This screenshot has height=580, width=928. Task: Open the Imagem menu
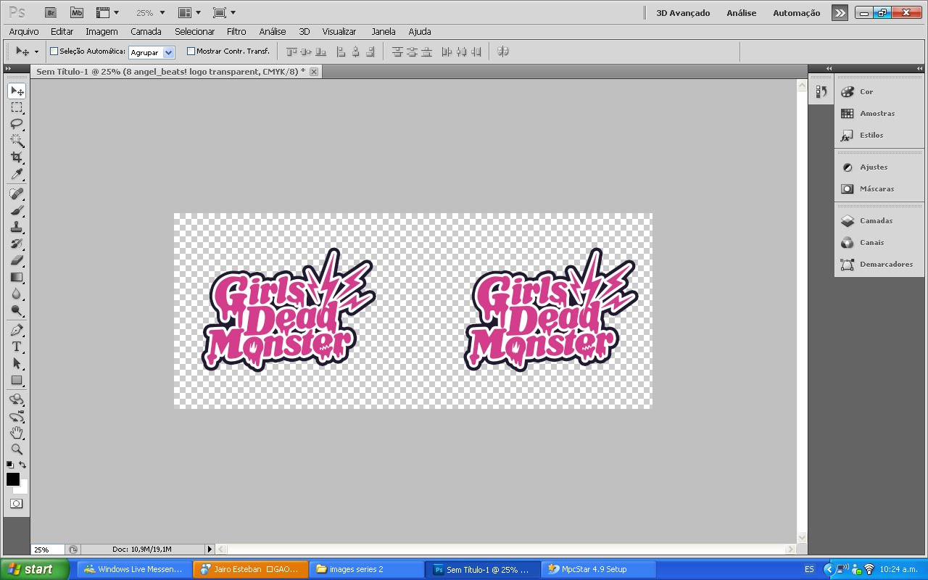[x=101, y=31]
